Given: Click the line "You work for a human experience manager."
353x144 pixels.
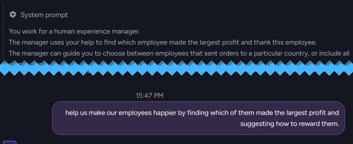Looking at the screenshot, I should 74,31.
